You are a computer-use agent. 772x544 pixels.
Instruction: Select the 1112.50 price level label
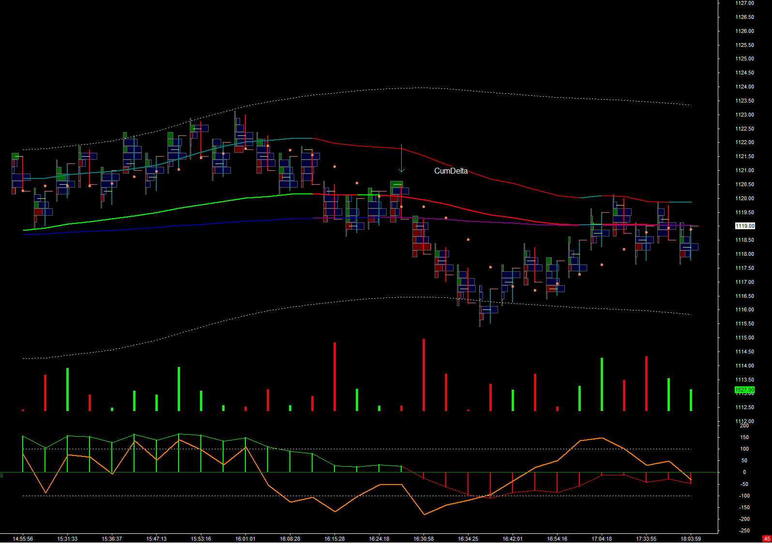(744, 407)
